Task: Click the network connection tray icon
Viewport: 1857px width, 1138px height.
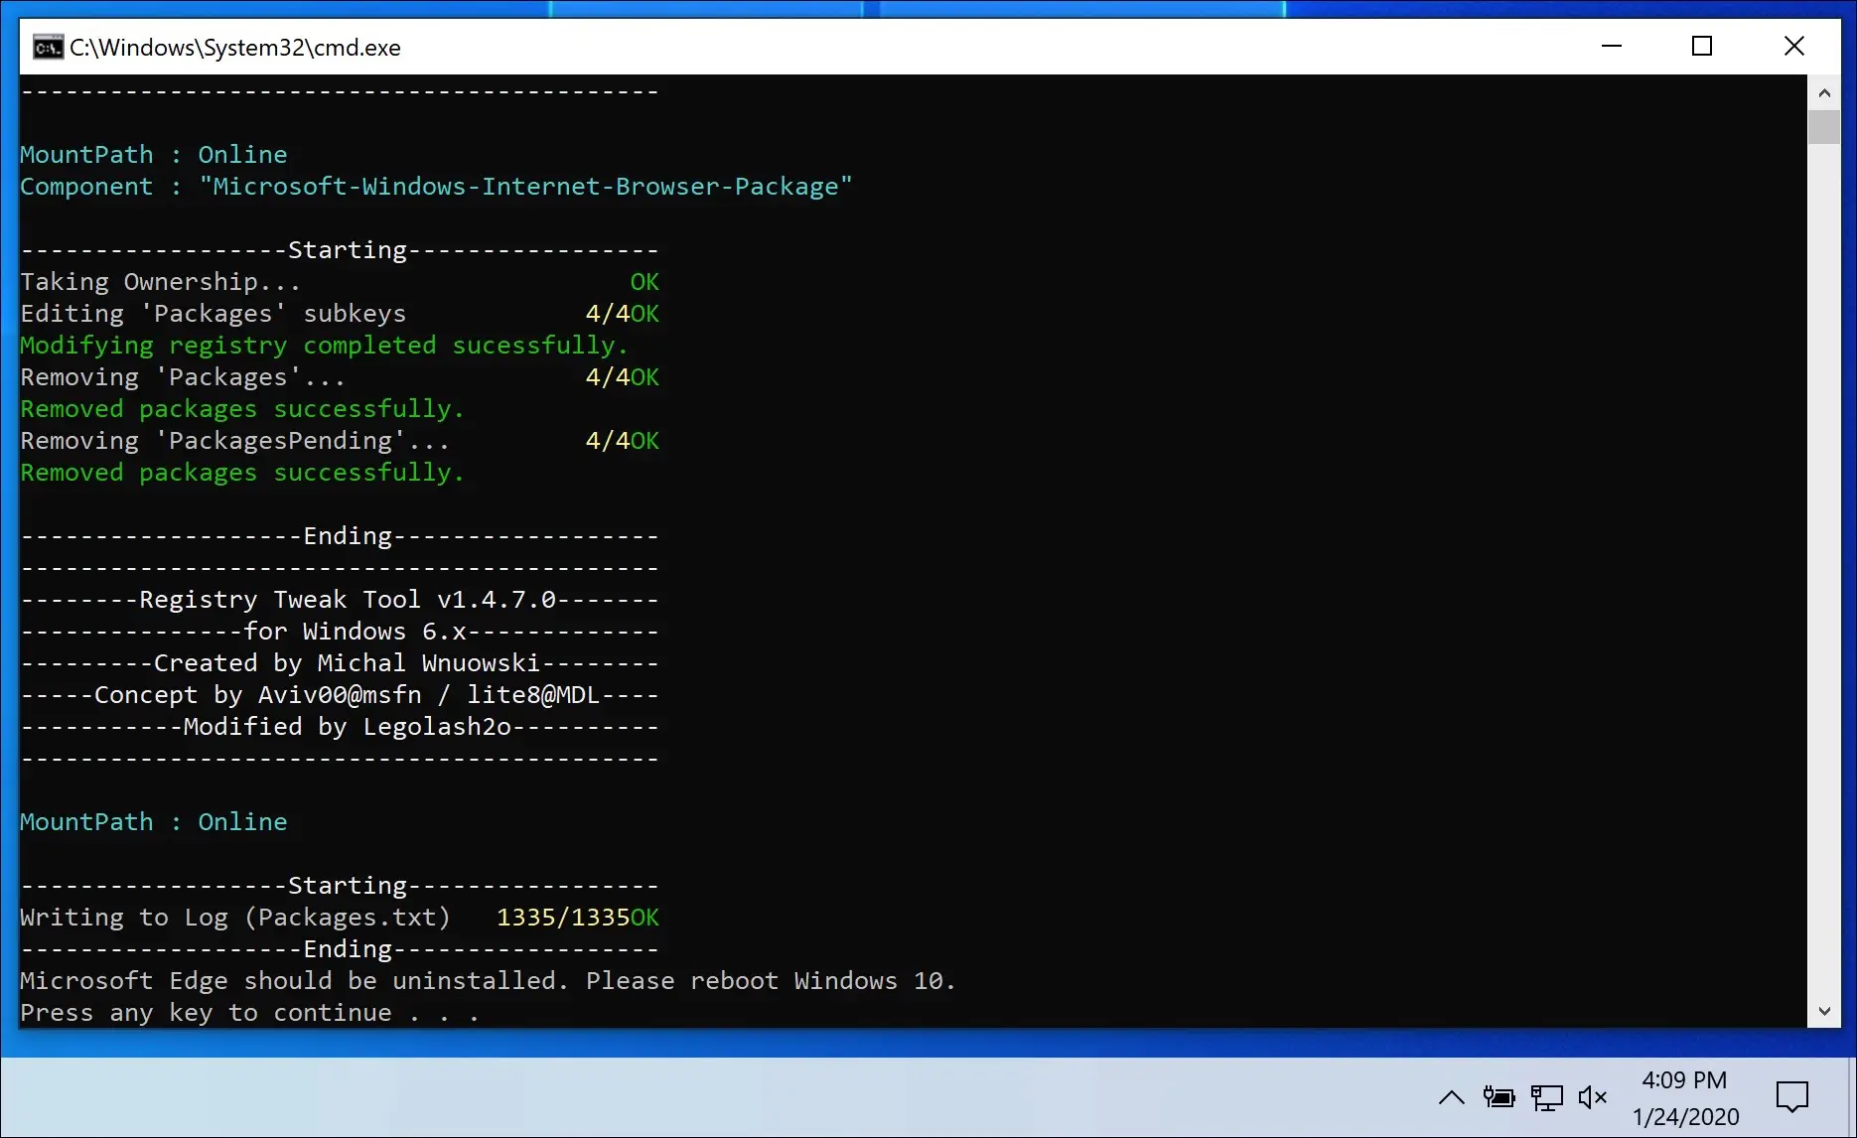Action: click(x=1546, y=1097)
